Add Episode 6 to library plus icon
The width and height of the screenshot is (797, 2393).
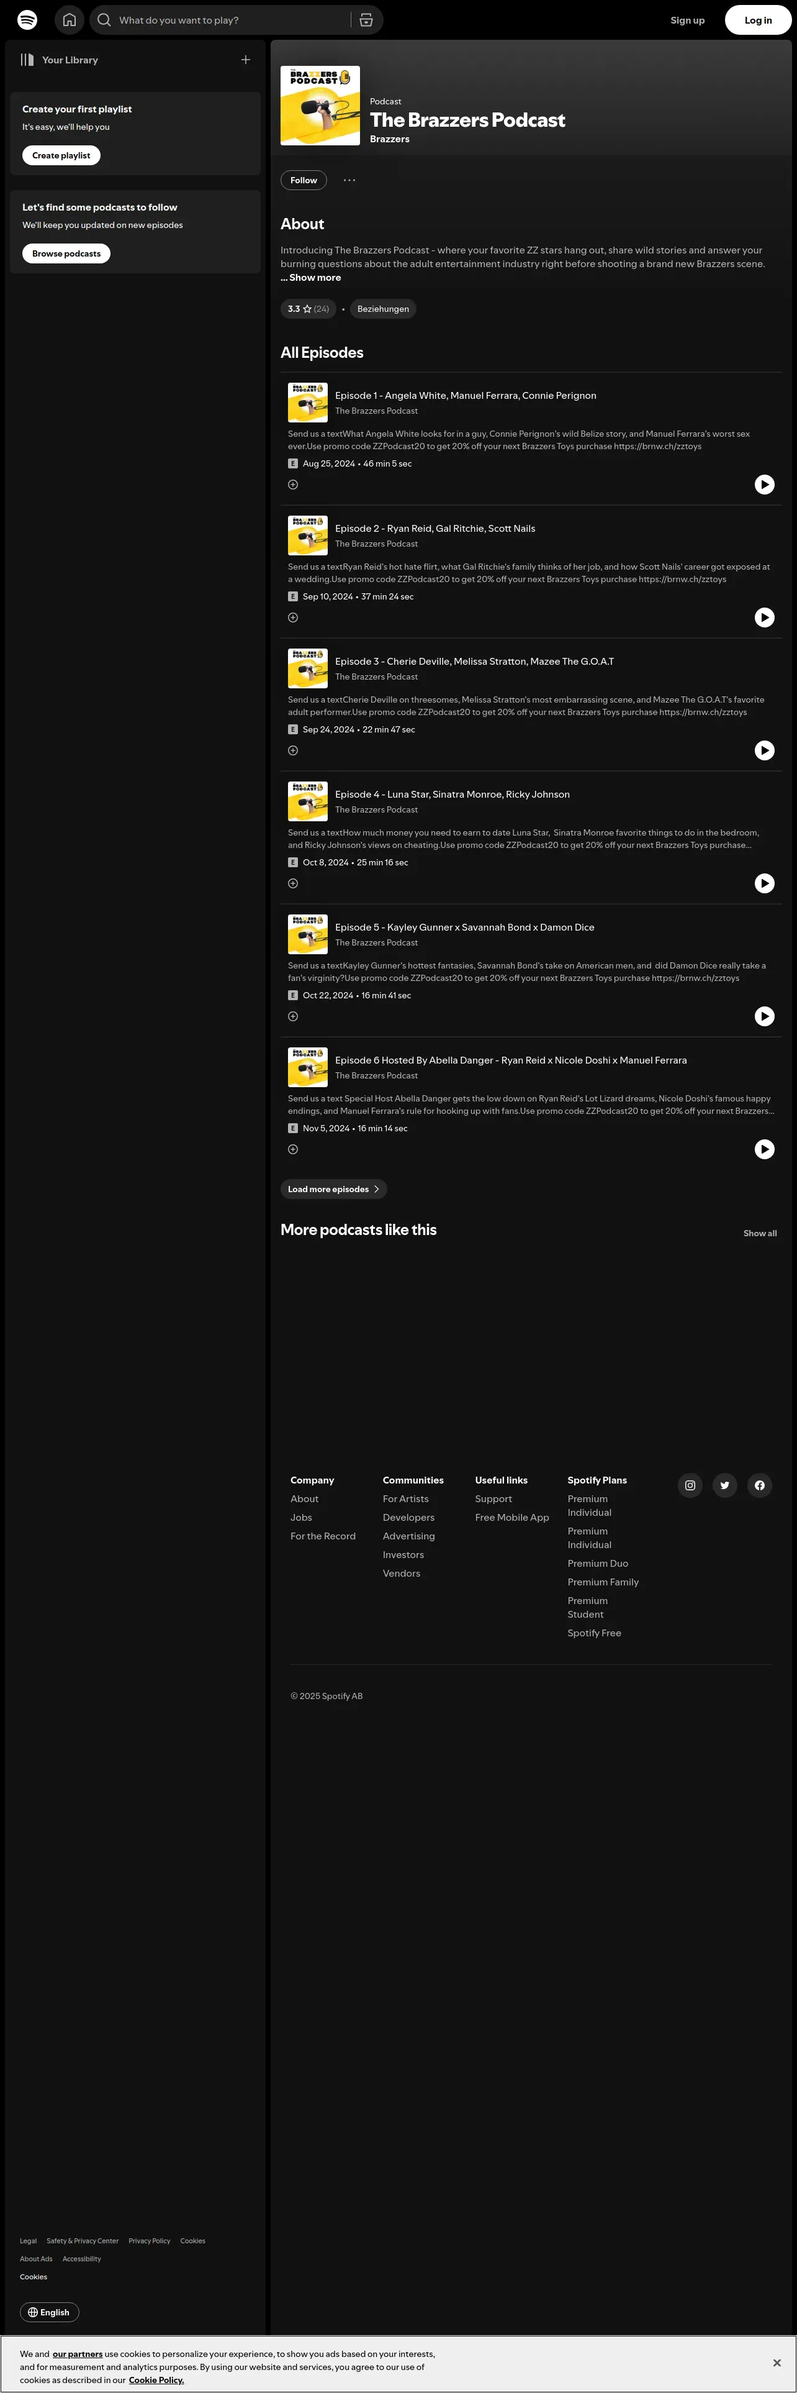pos(293,1148)
